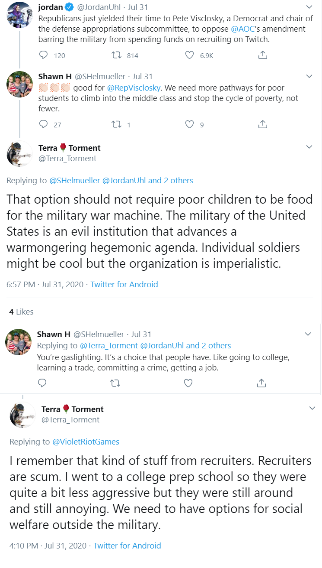Open more options chevron on jordan's tweet
The image size is (322, 568).
309,7
